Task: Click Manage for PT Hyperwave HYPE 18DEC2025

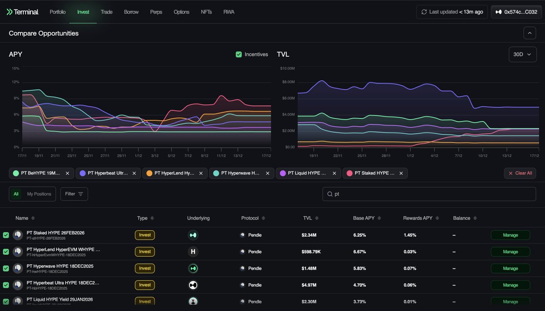Action: pyautogui.click(x=510, y=268)
